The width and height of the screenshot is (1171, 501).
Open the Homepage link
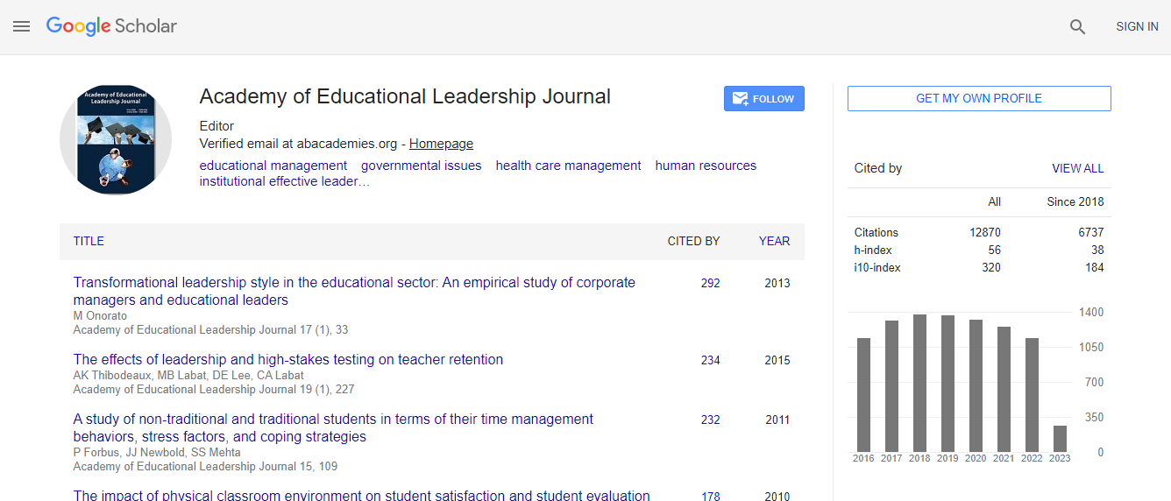coord(441,144)
